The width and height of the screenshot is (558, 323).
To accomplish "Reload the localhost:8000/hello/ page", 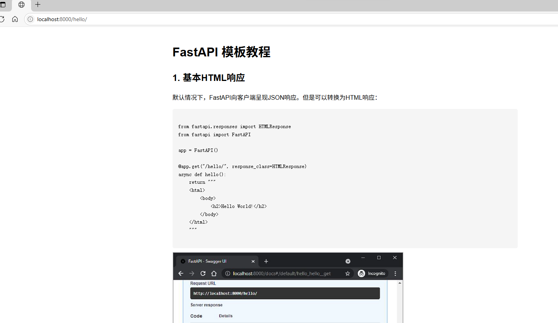I will point(2,19).
